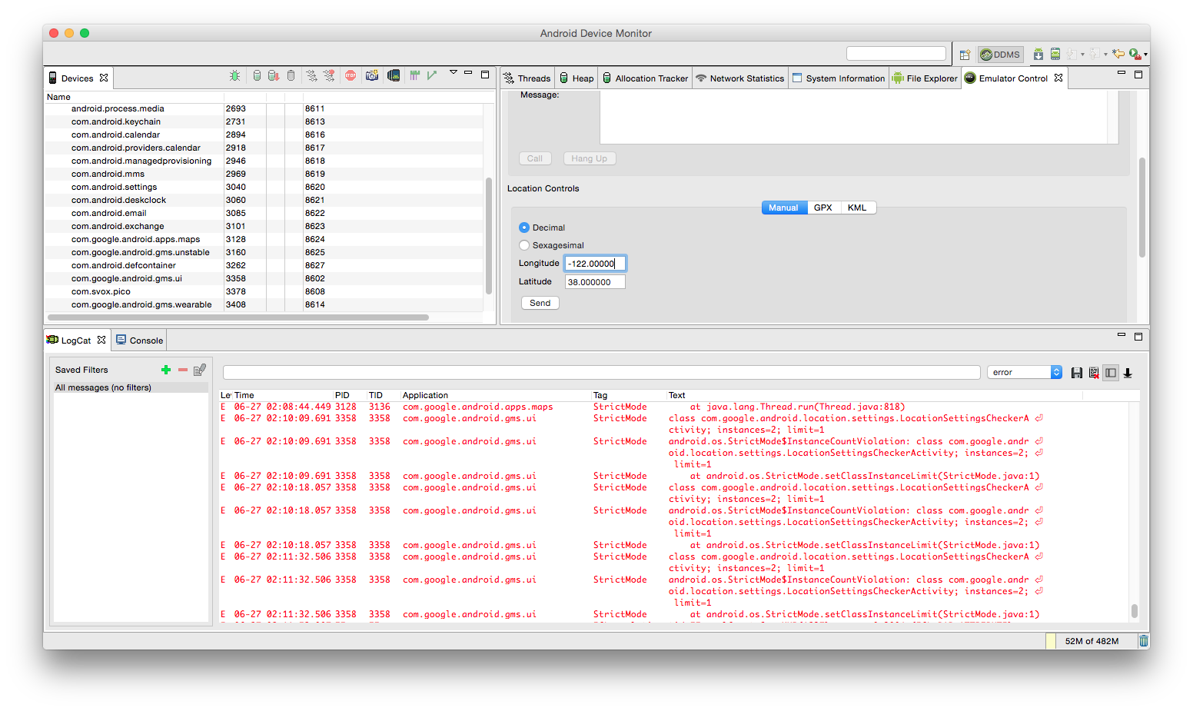Maximize the LogCat panel
The image size is (1193, 711).
click(1138, 337)
